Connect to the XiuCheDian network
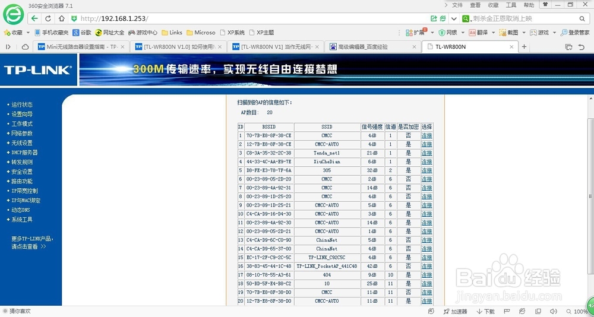Screen dimensions: 594x317 coord(426,161)
